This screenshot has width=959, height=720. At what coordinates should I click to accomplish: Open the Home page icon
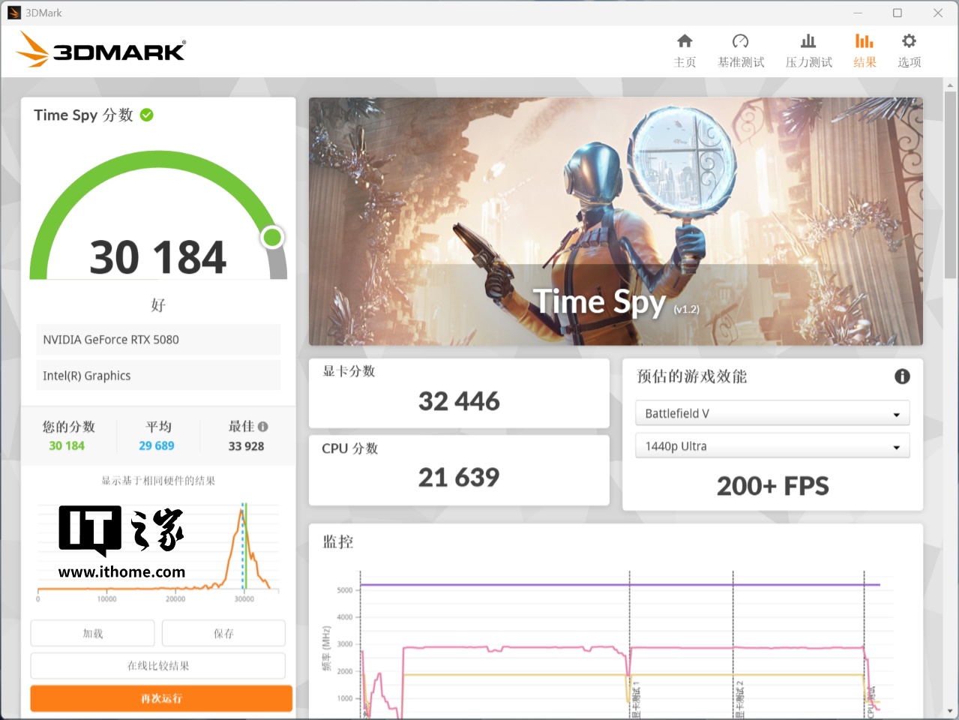[x=684, y=42]
